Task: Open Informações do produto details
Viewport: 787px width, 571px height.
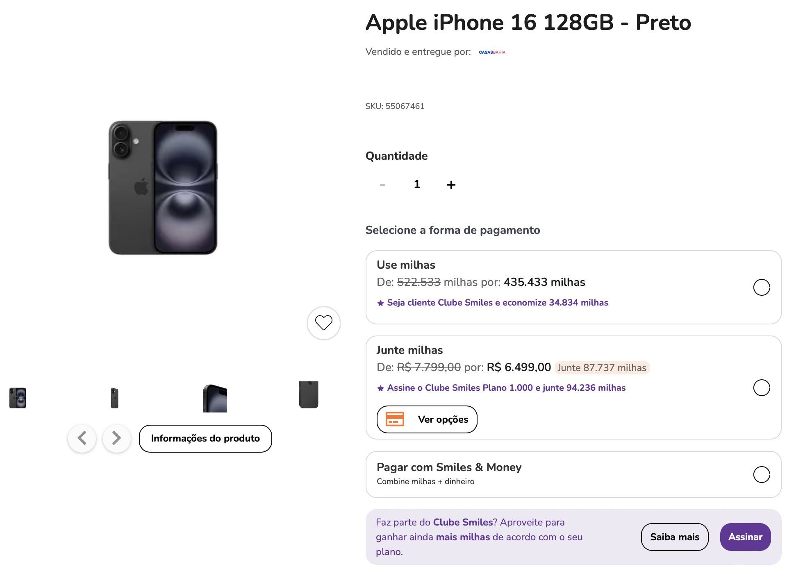Action: (205, 438)
